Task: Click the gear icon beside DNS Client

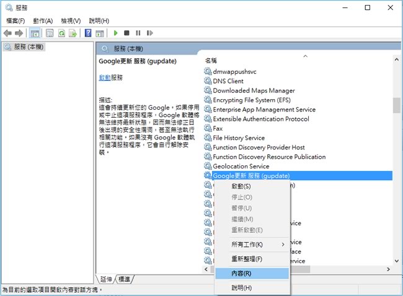Action: [208, 81]
